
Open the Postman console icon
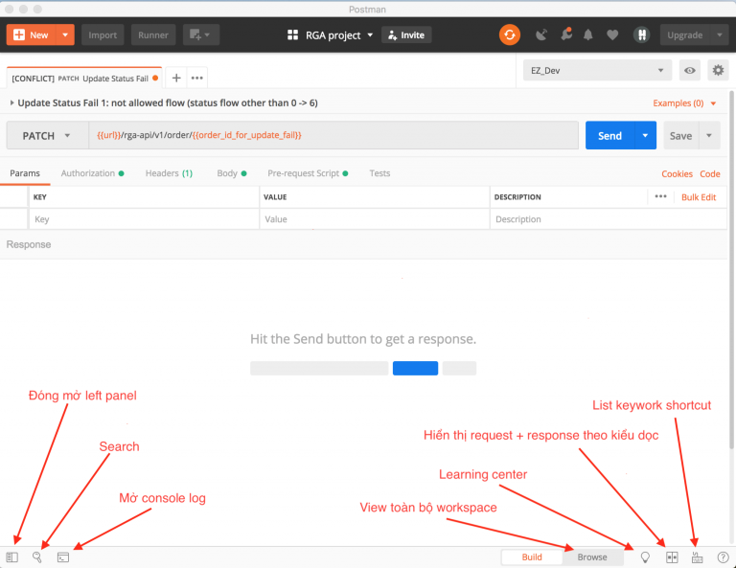click(63, 557)
